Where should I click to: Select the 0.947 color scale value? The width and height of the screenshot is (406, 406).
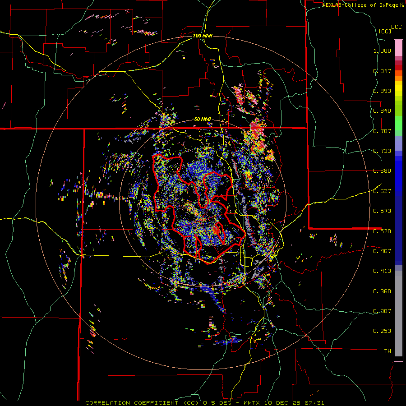coord(382,71)
